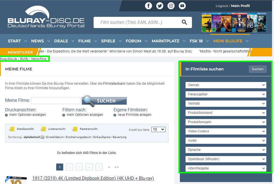Image resolution: width=274 pixels, height=184 pixels.
Task: Open the YouTube channel icon
Action: pyautogui.click(x=182, y=6)
